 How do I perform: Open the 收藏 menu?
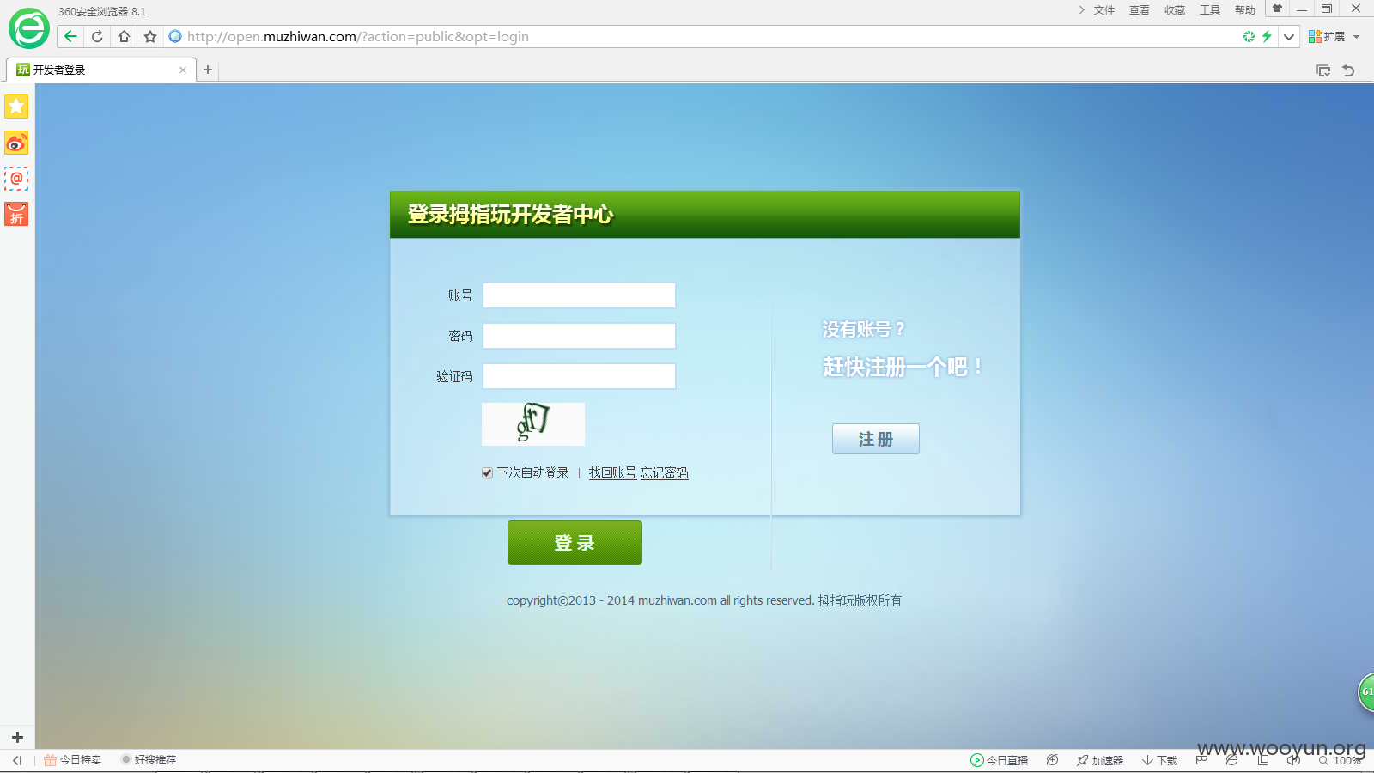1175,10
